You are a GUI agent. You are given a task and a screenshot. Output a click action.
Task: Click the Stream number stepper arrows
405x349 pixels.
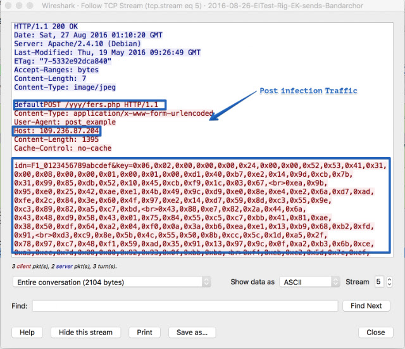pos(389,282)
